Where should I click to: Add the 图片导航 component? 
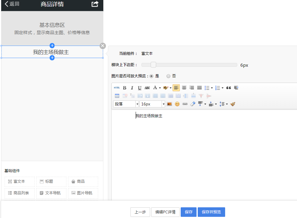coord(83,193)
